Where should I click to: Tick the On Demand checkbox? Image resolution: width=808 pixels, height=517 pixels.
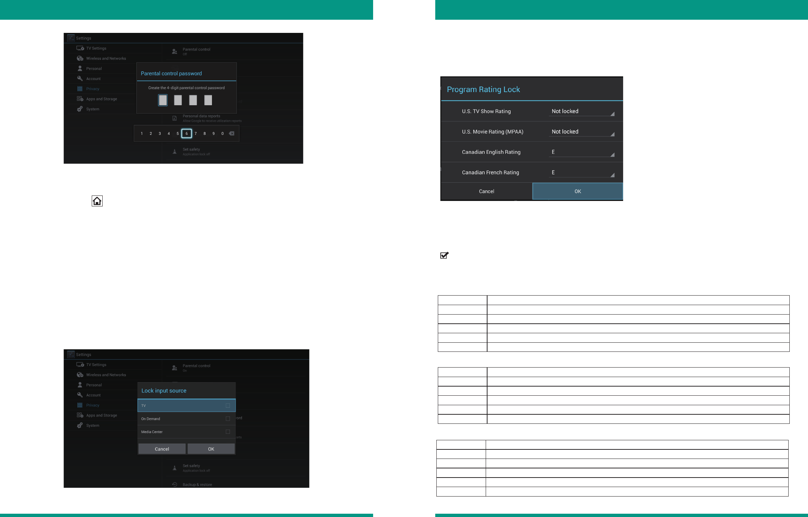click(x=228, y=419)
